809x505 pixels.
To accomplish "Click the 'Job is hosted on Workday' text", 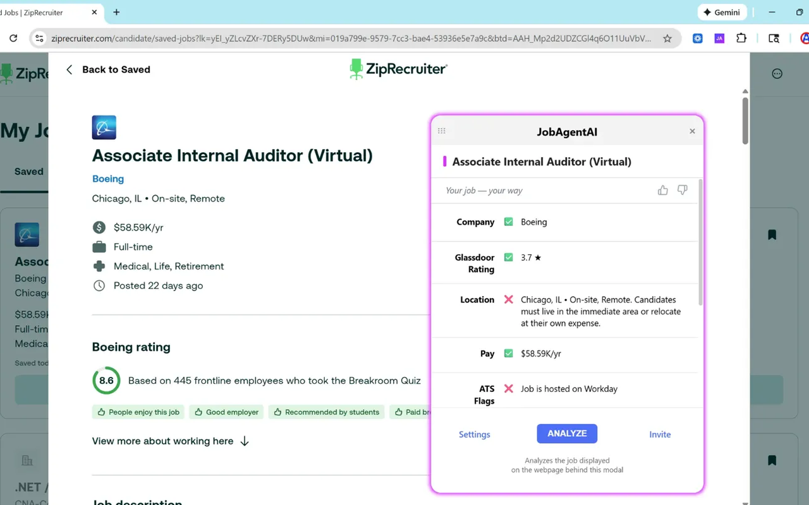I will (569, 389).
